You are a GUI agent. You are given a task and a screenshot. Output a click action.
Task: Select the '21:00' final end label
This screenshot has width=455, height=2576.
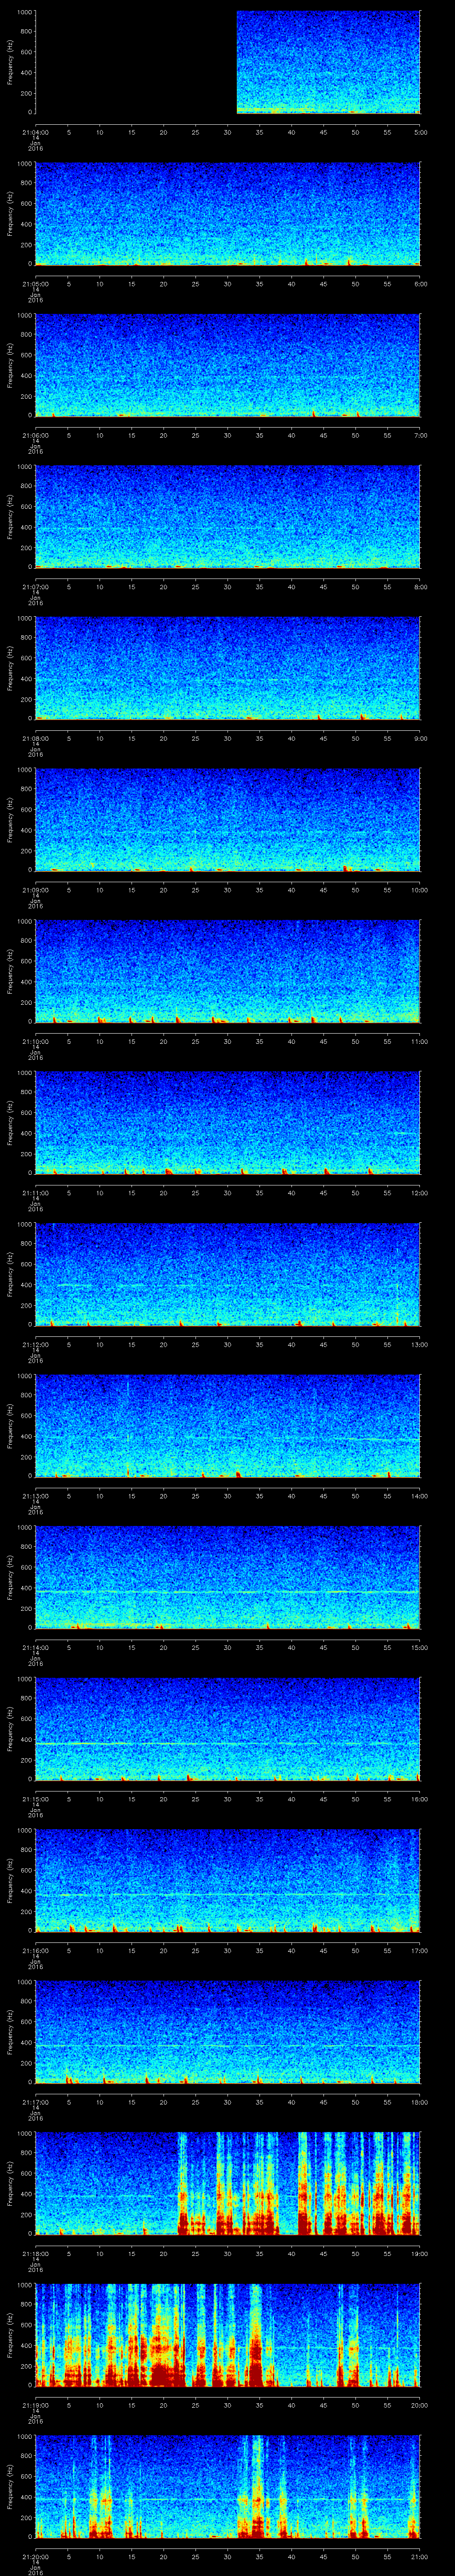tap(420, 2556)
